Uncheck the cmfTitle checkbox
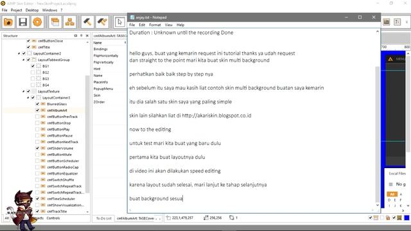 [28, 47]
